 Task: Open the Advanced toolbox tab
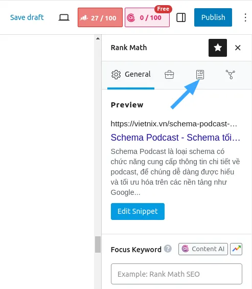click(169, 75)
